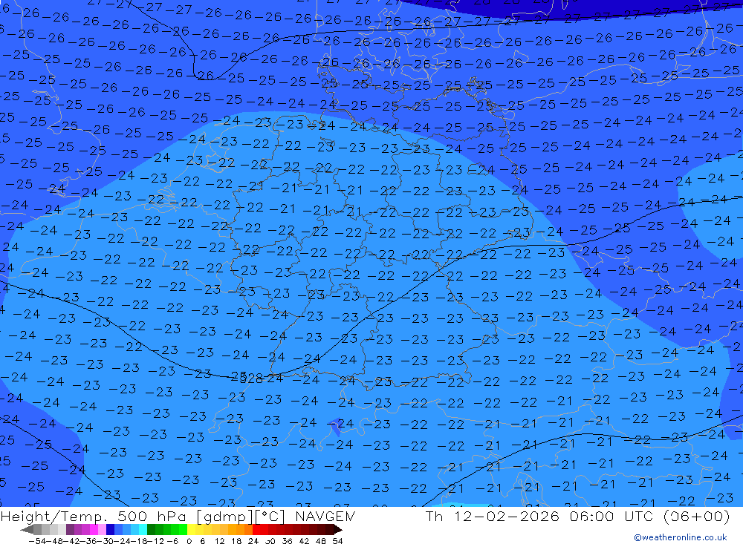Click the map title Height/Temp. 500 hPa NAVGEM
The height and width of the screenshot is (544, 743).
[178, 516]
